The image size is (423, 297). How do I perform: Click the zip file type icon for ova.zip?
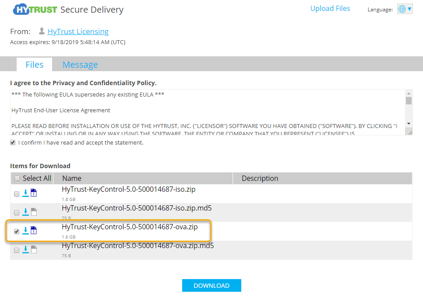(34, 231)
